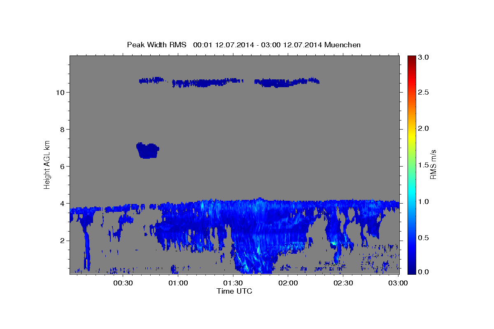The width and height of the screenshot is (494, 329).
Task: Click the 02:00 time tick label
Action: pos(289,283)
